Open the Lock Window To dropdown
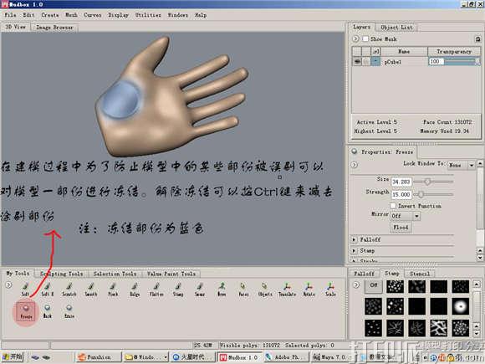The width and height of the screenshot is (485, 364). (472, 165)
